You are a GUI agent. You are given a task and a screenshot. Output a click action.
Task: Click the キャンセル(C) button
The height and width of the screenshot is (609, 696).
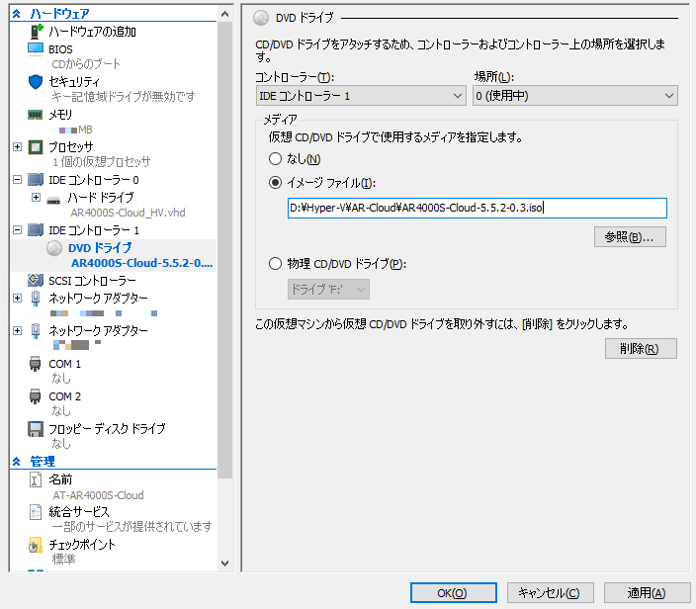[550, 593]
